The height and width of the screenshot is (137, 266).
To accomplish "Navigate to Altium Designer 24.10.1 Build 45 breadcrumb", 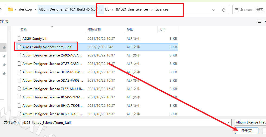I will tap(69, 9).
